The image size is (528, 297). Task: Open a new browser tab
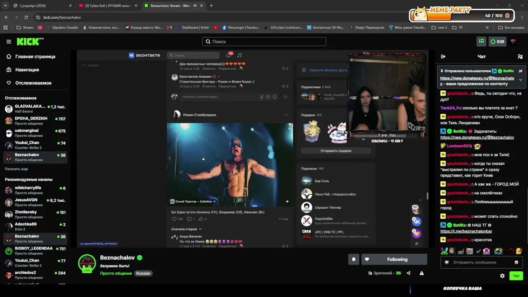tap(211, 6)
